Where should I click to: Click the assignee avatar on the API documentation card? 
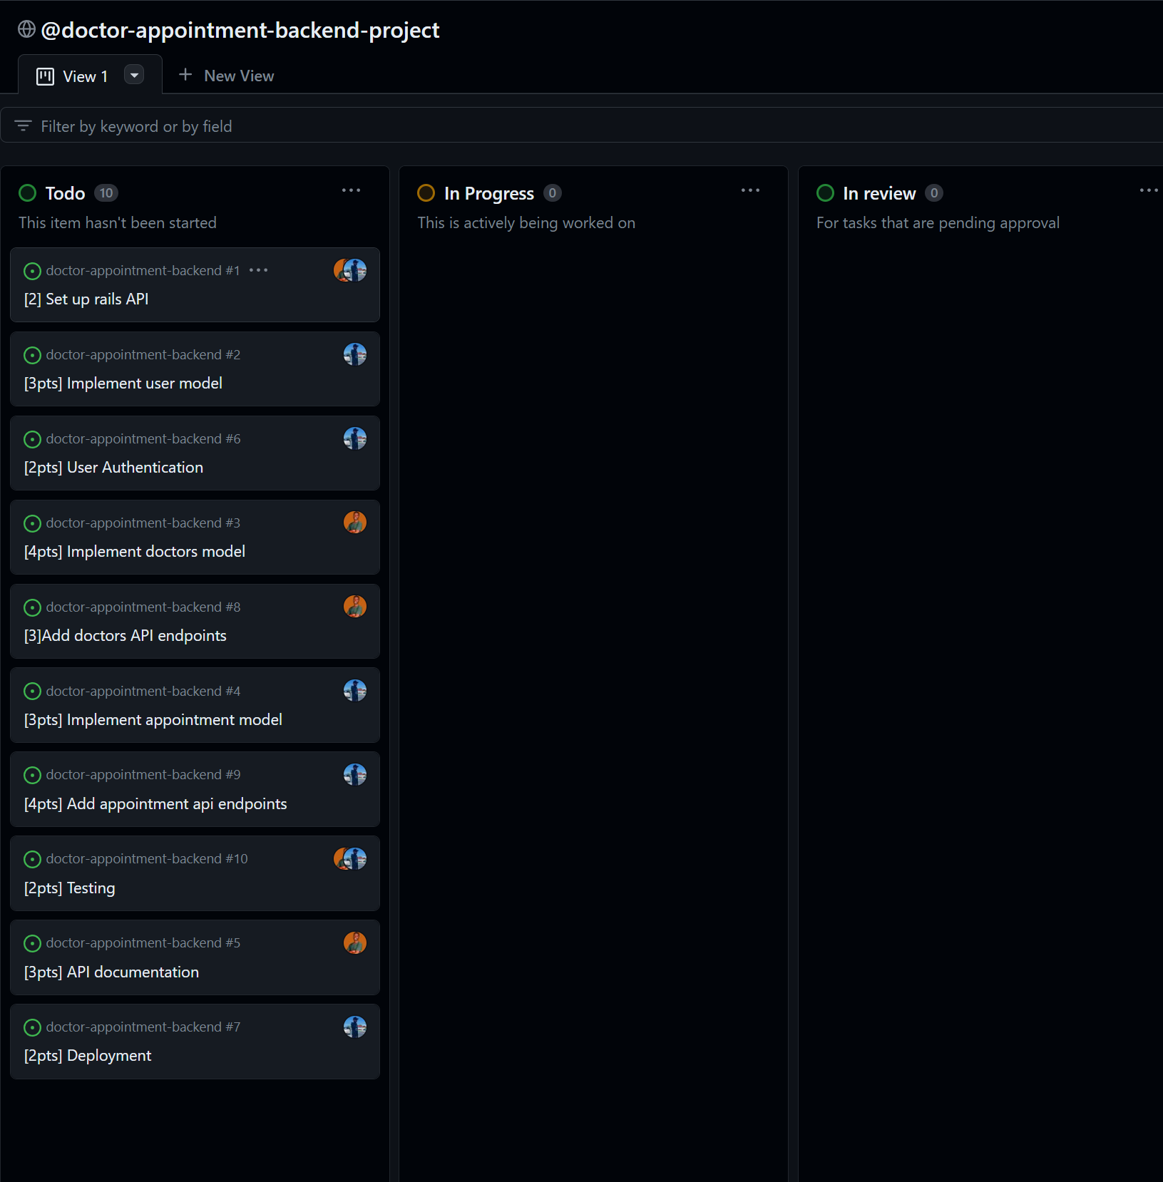pyautogui.click(x=355, y=942)
